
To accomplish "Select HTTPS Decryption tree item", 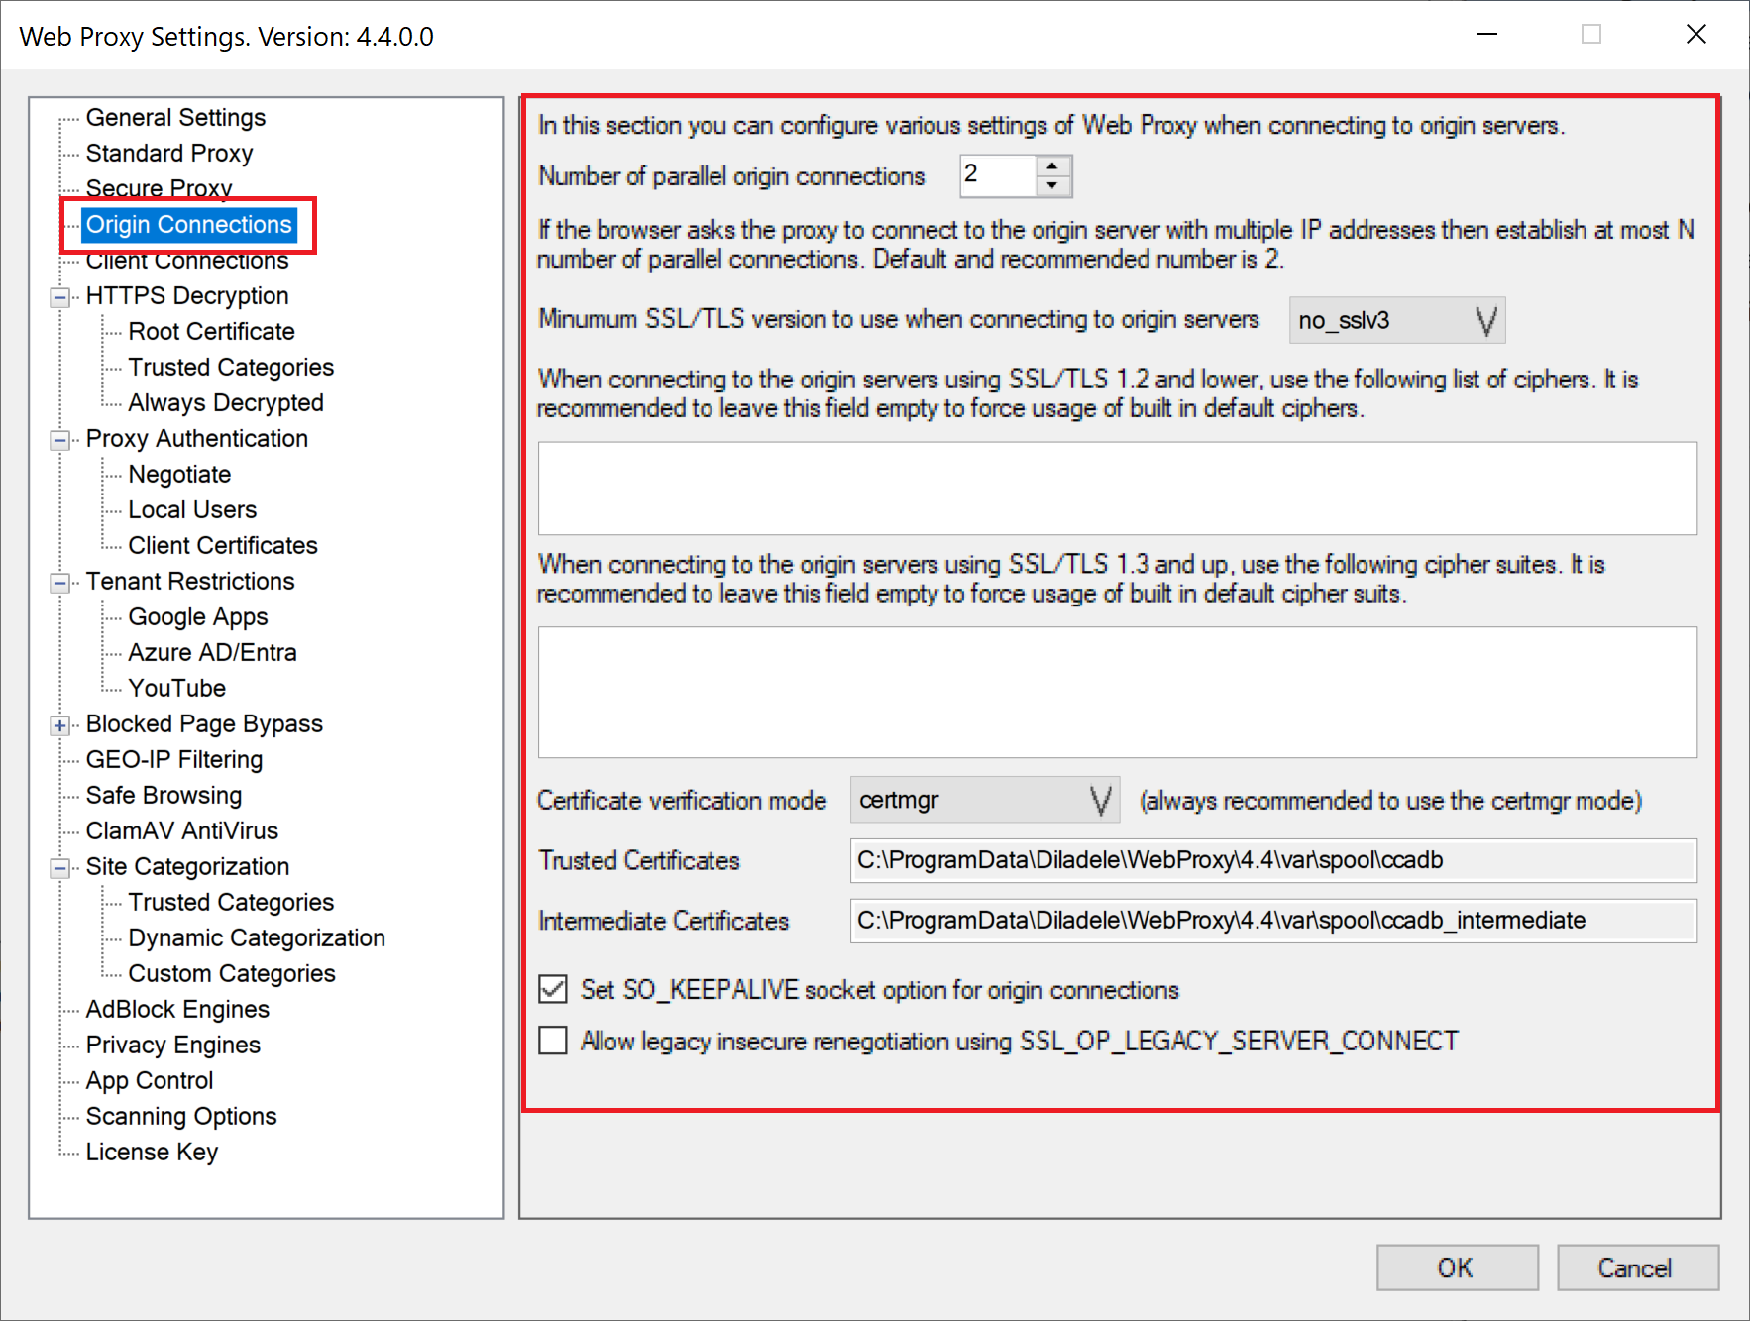I will pyautogui.click(x=187, y=296).
